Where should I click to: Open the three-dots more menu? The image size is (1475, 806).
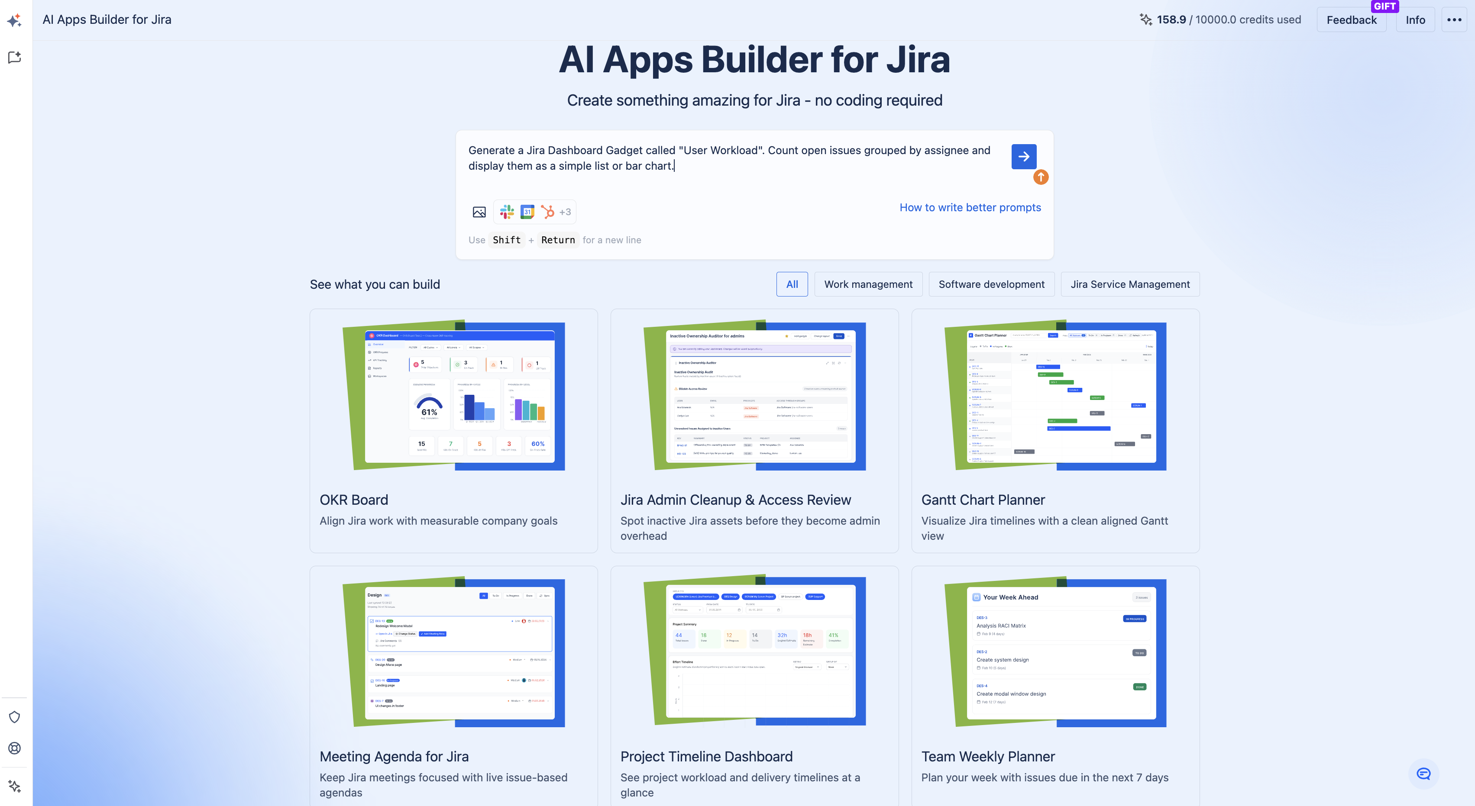1454,20
